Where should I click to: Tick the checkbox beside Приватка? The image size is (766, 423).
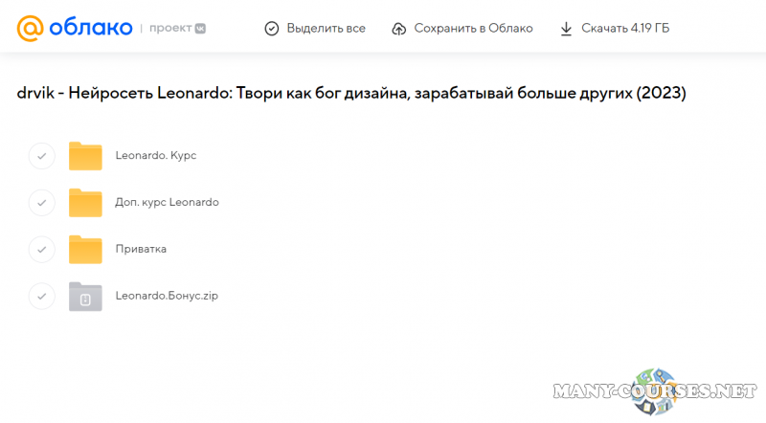pyautogui.click(x=41, y=249)
